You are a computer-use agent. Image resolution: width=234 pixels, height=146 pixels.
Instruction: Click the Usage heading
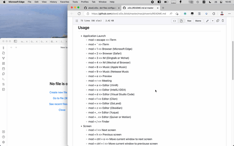(x=84, y=28)
